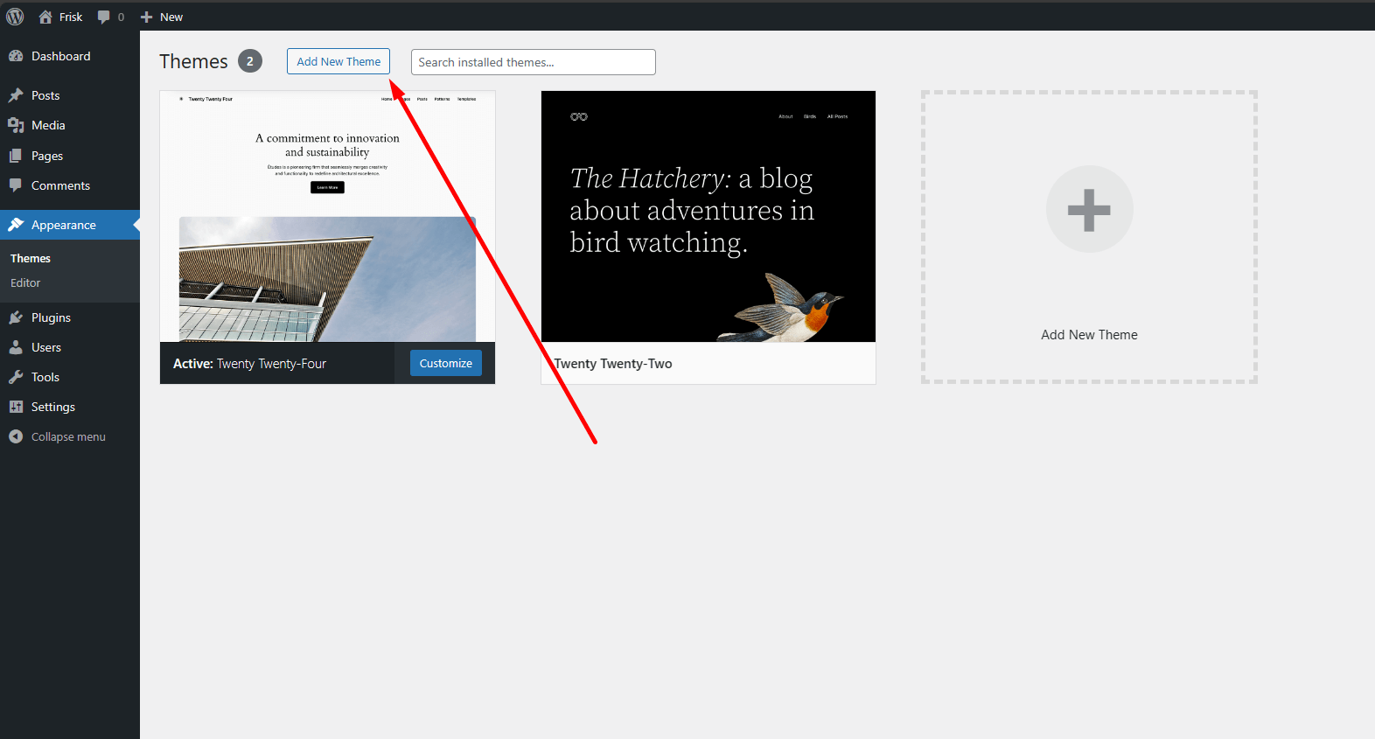1375x739 pixels.
Task: Open the Appearance menu section
Action: point(63,225)
